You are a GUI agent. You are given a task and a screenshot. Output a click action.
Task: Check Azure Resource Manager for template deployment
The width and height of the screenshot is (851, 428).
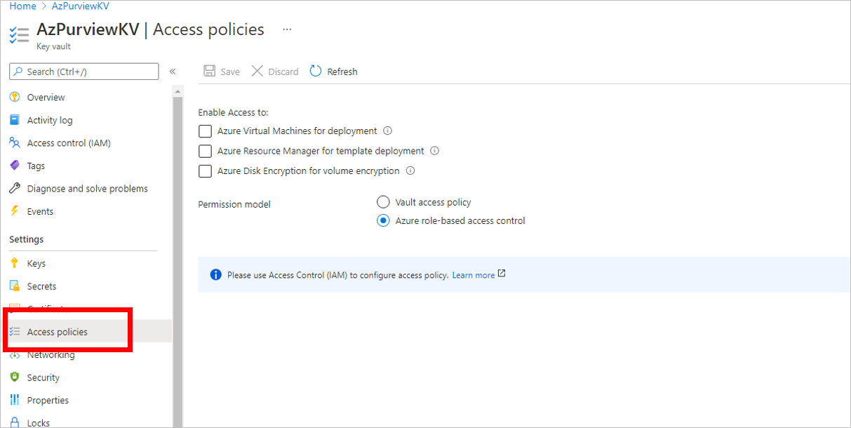[205, 151]
